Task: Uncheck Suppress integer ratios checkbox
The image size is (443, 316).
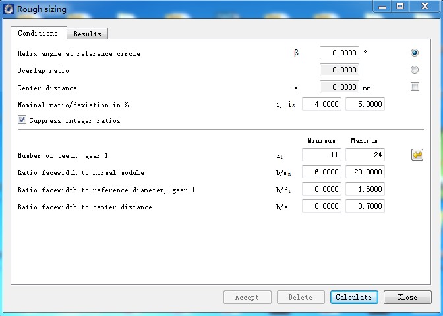Action: coord(22,120)
